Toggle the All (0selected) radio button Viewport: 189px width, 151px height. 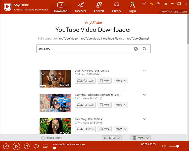coord(43,138)
